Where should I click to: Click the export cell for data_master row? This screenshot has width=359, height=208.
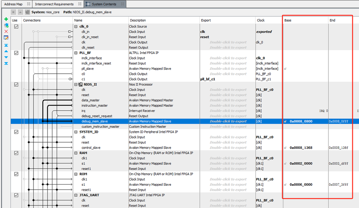pyautogui.click(x=227, y=100)
